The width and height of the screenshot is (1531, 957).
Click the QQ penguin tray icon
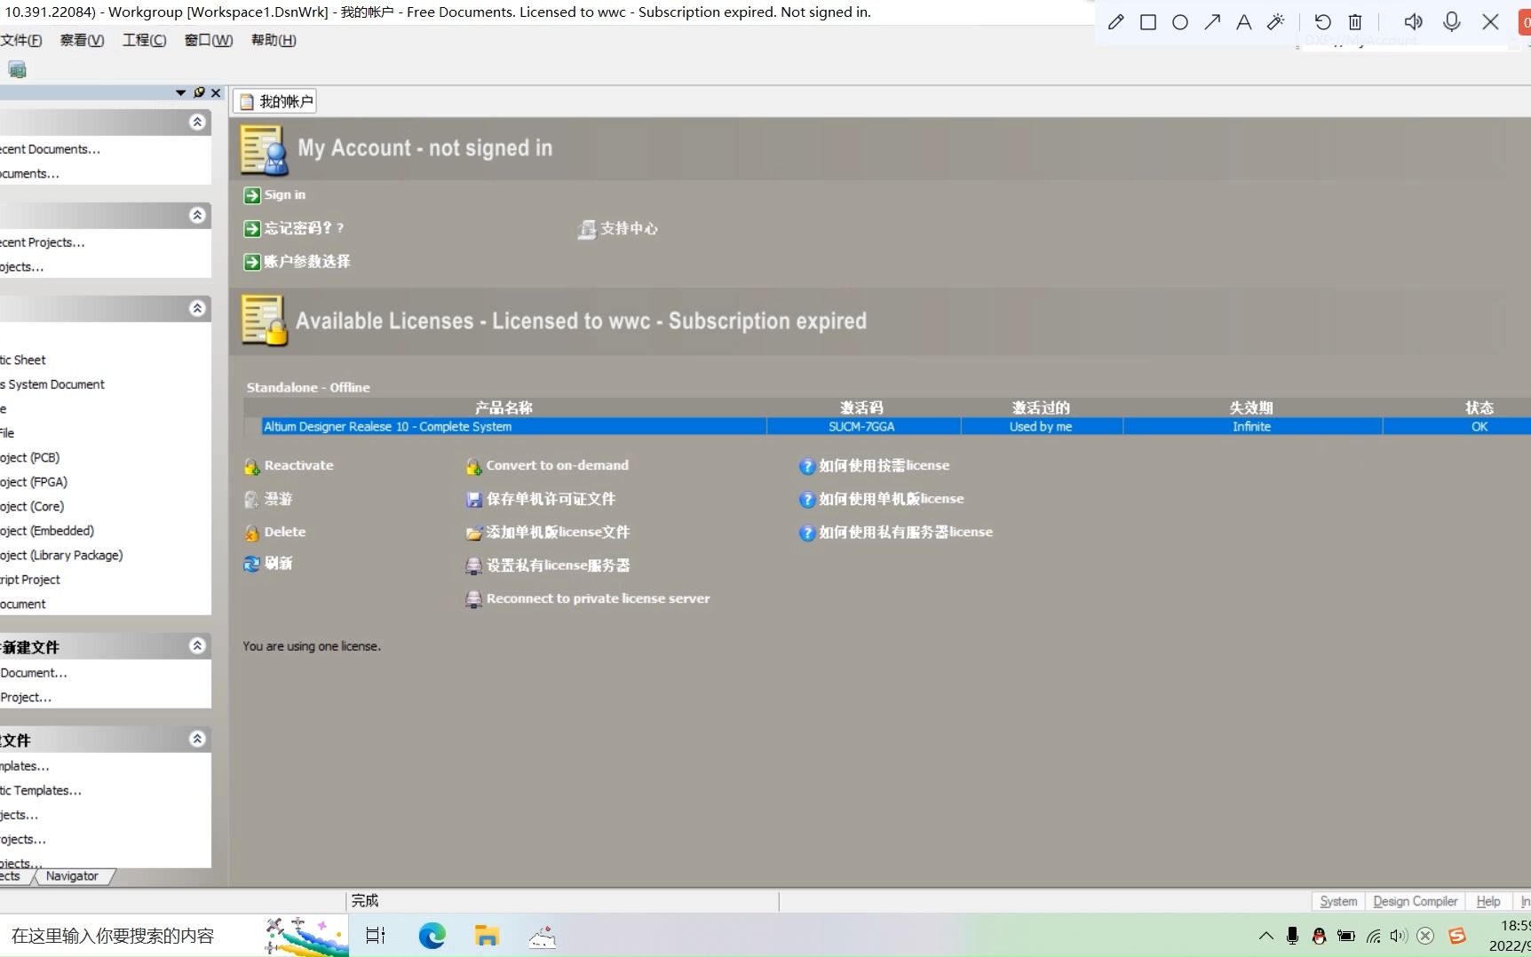(1319, 936)
